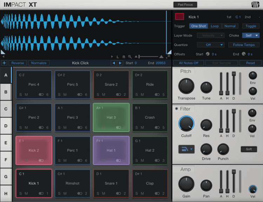The image size is (263, 202).
Task: Select Loop trigger mode
Action: coord(215,26)
